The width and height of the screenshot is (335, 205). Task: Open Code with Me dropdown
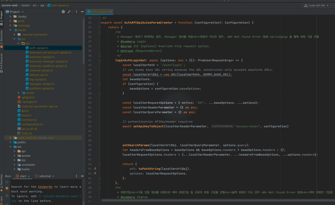click(x=316, y=5)
